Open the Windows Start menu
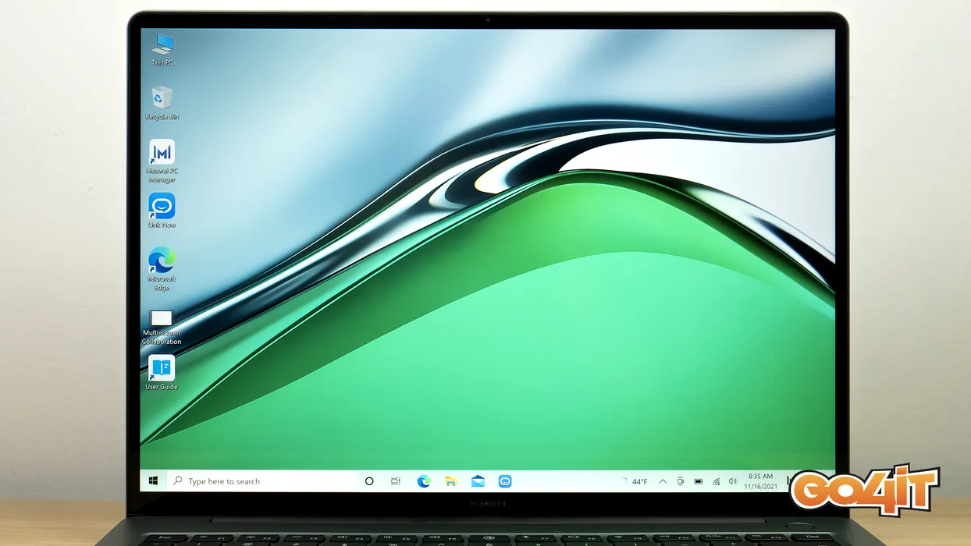Viewport: 971px width, 546px height. [x=153, y=481]
